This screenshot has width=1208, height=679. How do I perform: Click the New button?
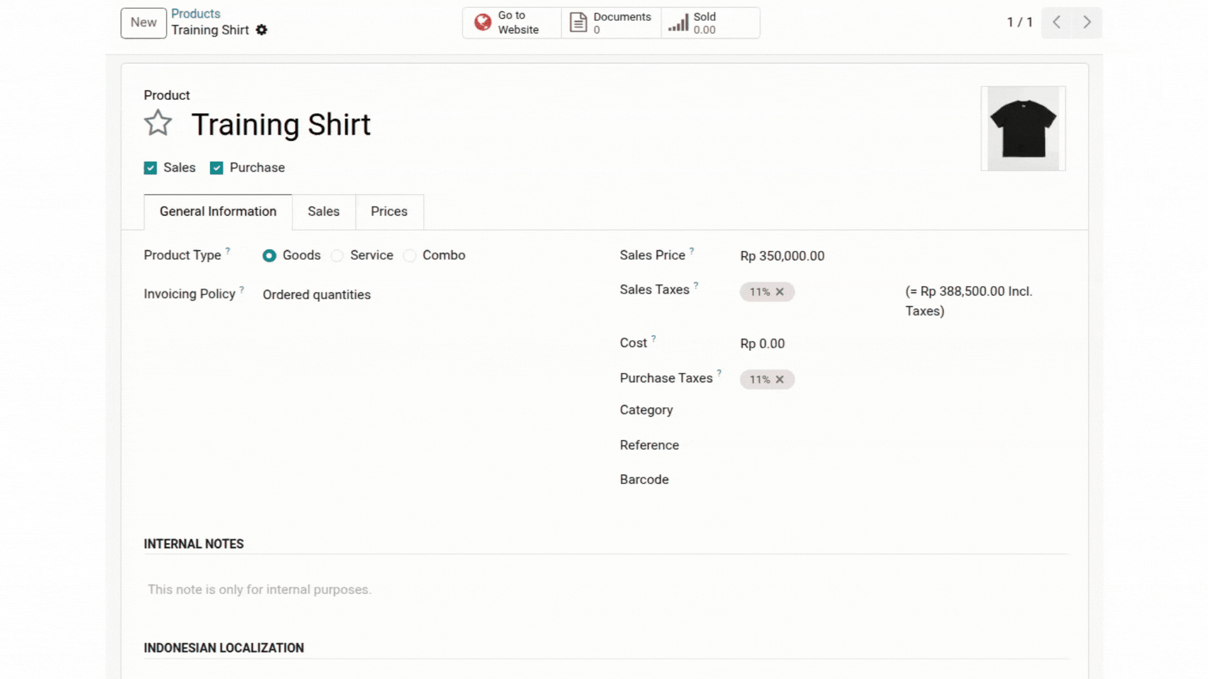[143, 23]
